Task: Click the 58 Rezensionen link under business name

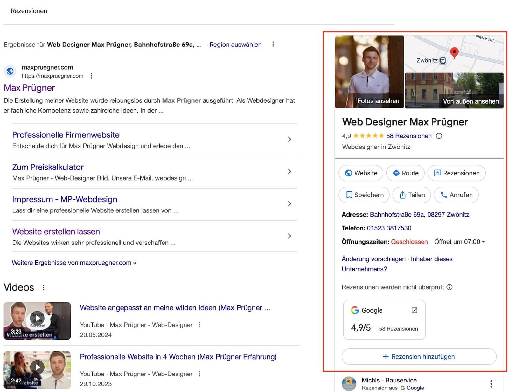Action: [409, 136]
